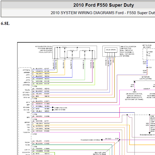This screenshot has height=155, width=155.
Task: Select the 'BLU/WHT LE428' wire row
Action: pos(41,91)
